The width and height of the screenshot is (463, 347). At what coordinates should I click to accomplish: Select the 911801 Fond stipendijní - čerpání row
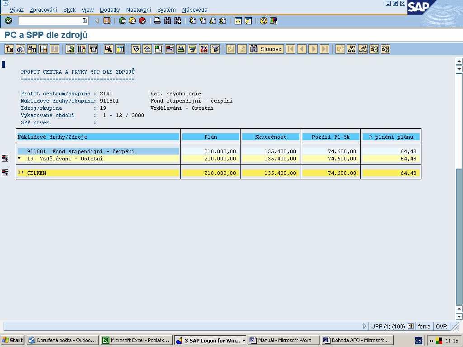[98, 151]
